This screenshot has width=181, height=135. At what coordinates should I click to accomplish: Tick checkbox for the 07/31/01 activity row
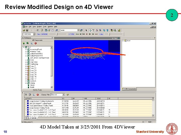pos(26,105)
